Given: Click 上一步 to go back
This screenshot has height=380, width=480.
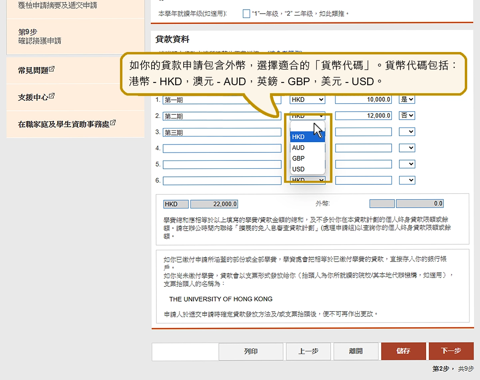Looking at the screenshot, I should pos(308,351).
